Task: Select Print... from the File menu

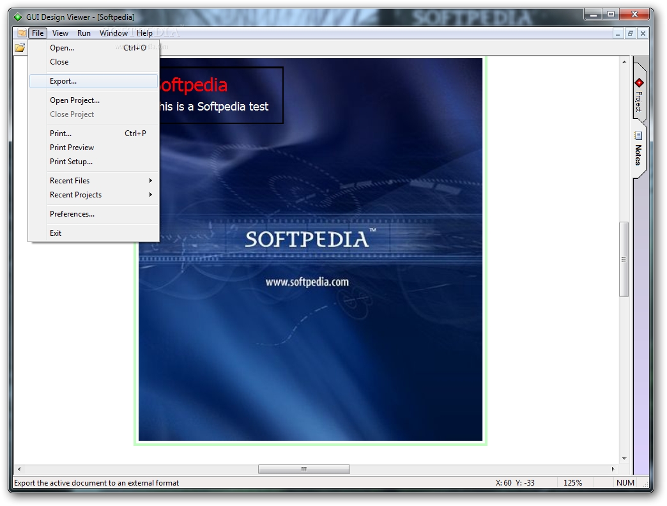Action: coord(93,133)
